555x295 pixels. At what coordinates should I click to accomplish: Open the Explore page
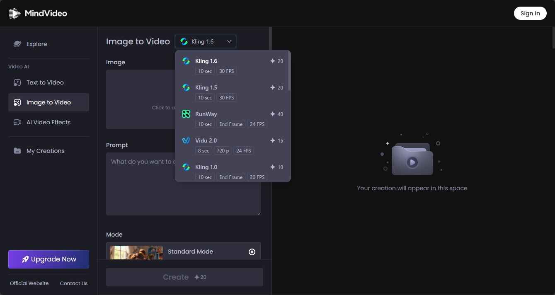[48, 44]
